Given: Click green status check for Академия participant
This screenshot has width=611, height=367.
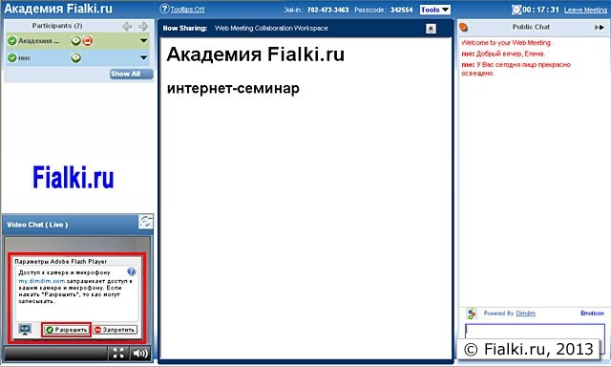Looking at the screenshot, I should tap(12, 40).
